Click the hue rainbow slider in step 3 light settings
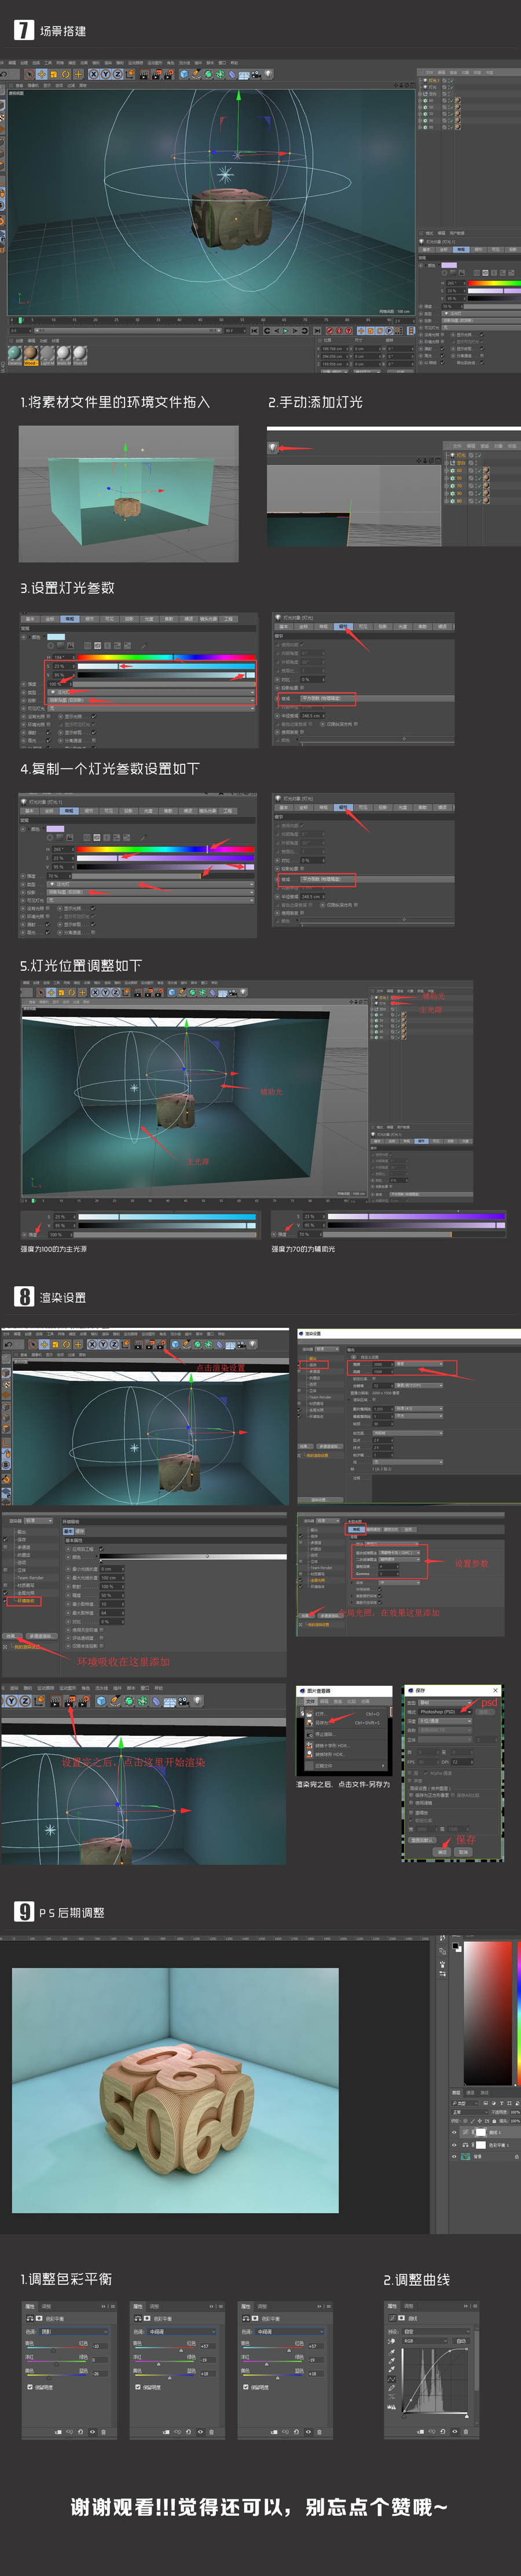The height and width of the screenshot is (2576, 521). 166,657
